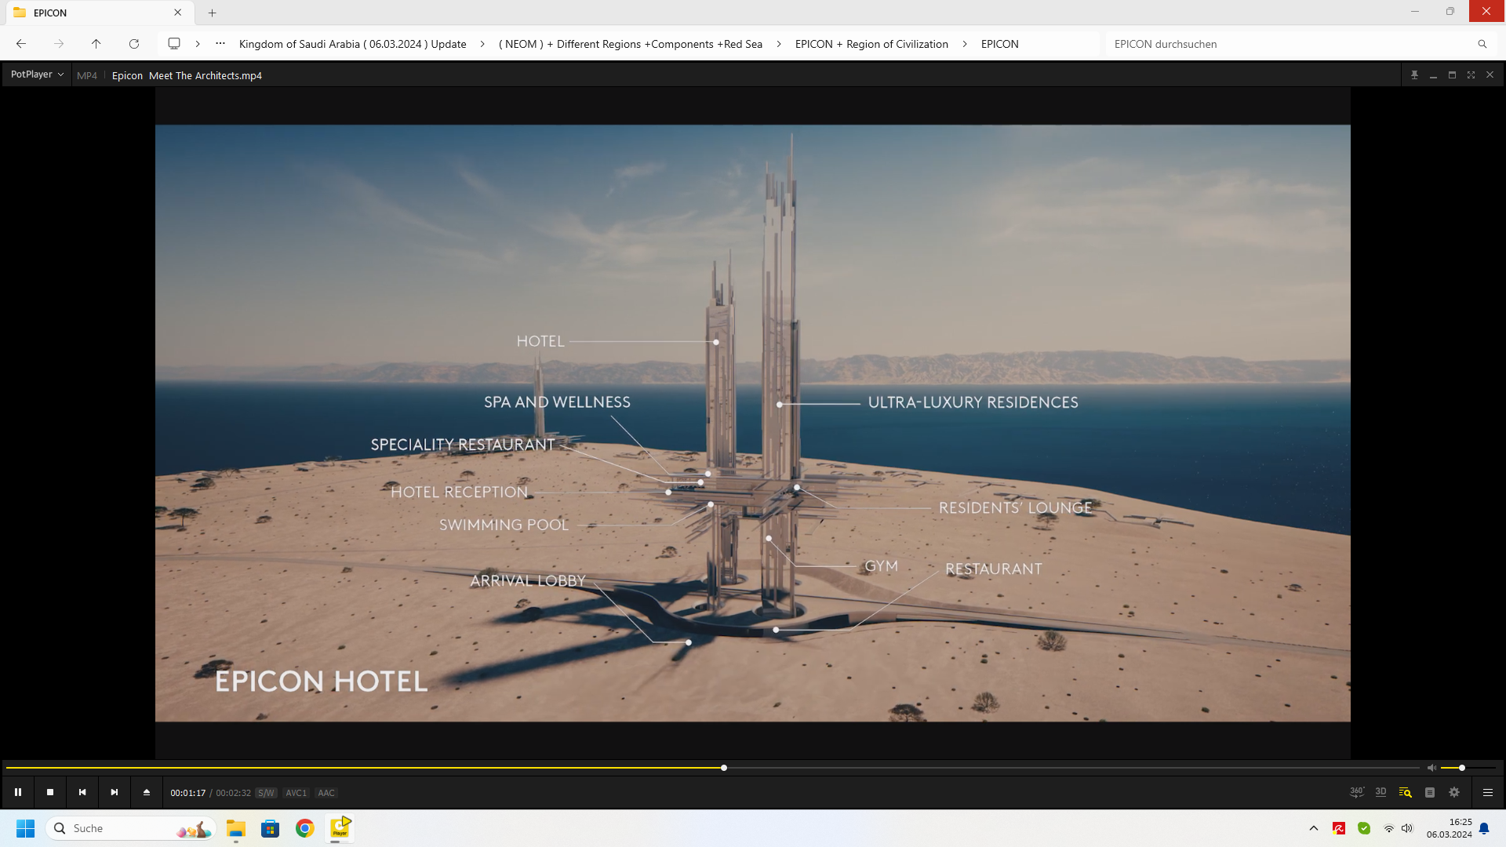1506x847 pixels.
Task: Go forward in File Explorer
Action: pos(59,44)
